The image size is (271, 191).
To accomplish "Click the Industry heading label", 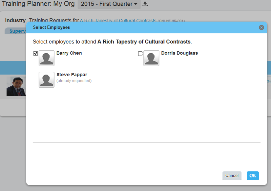I will coord(15,20).
